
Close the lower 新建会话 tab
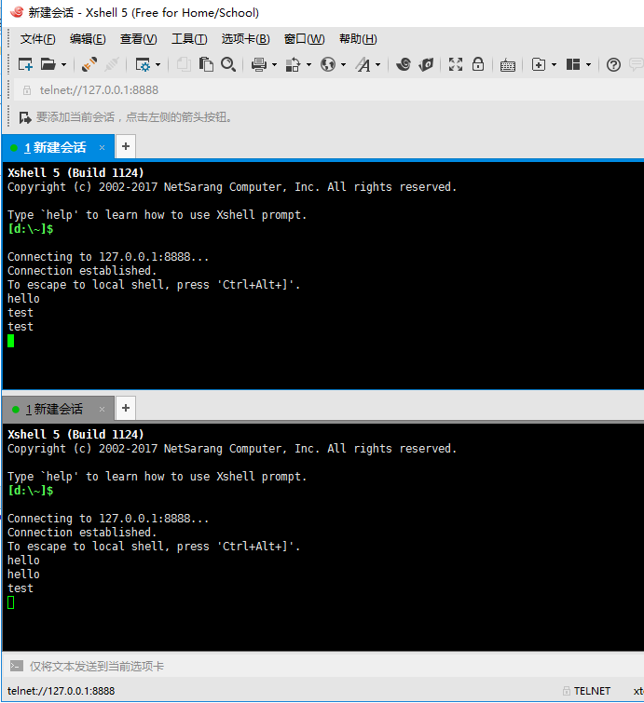click(102, 409)
